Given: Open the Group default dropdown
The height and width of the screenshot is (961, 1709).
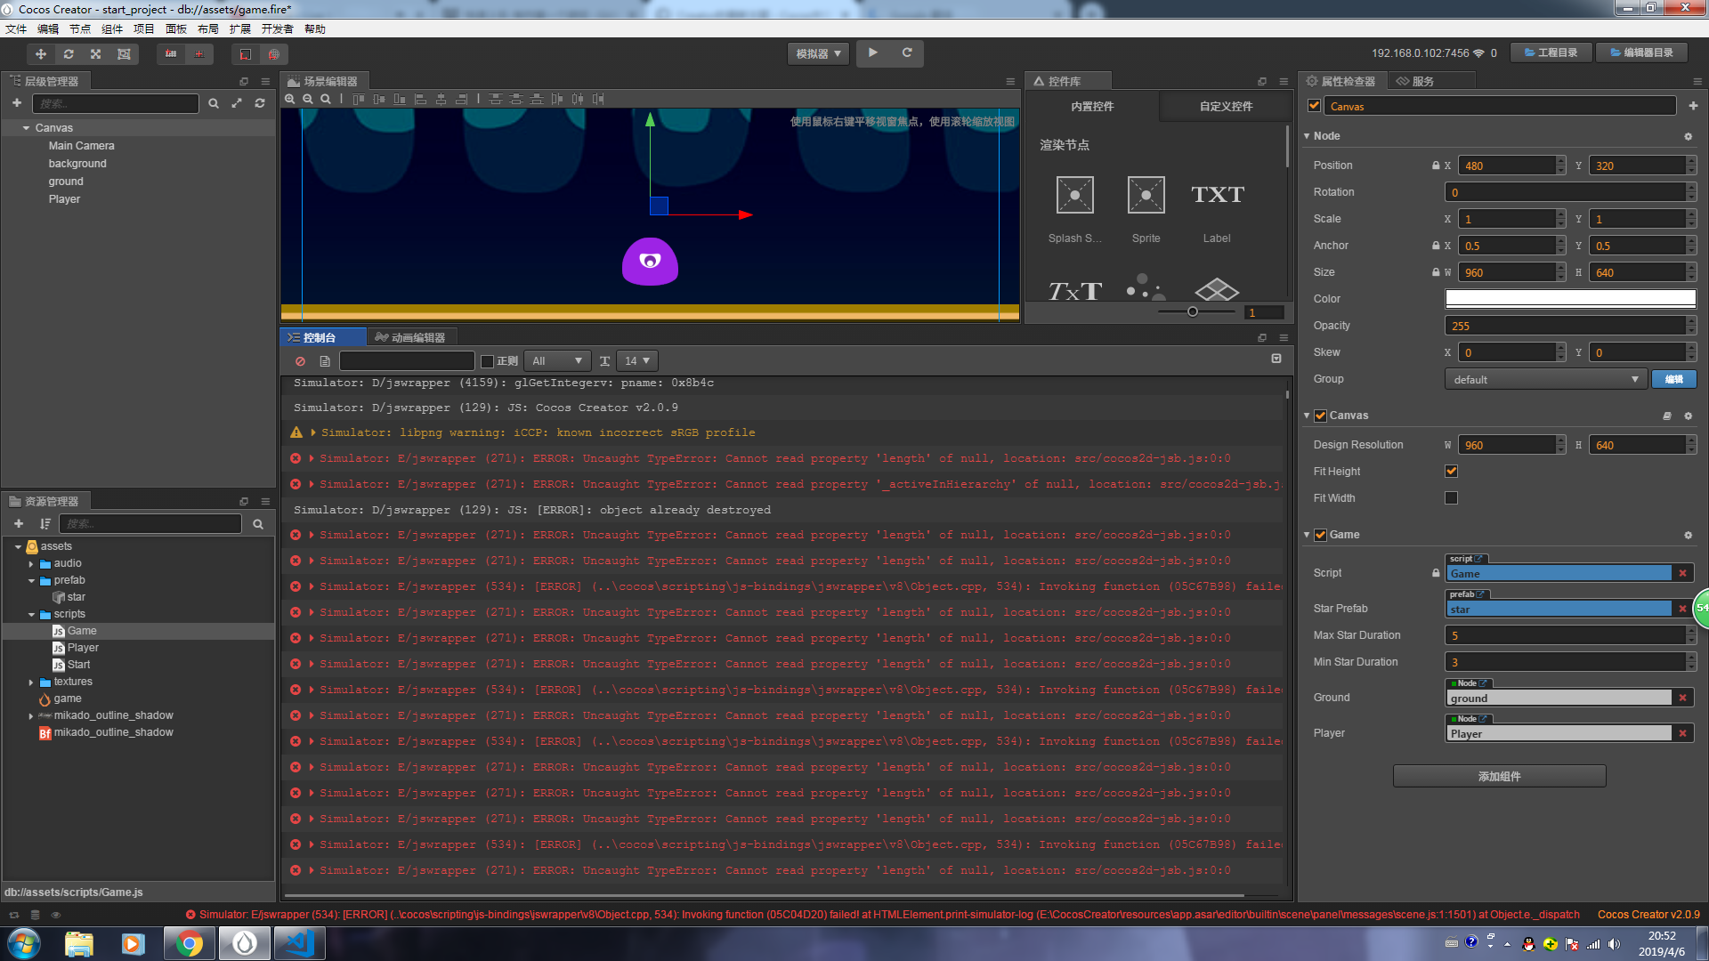Looking at the screenshot, I should [x=1544, y=380].
